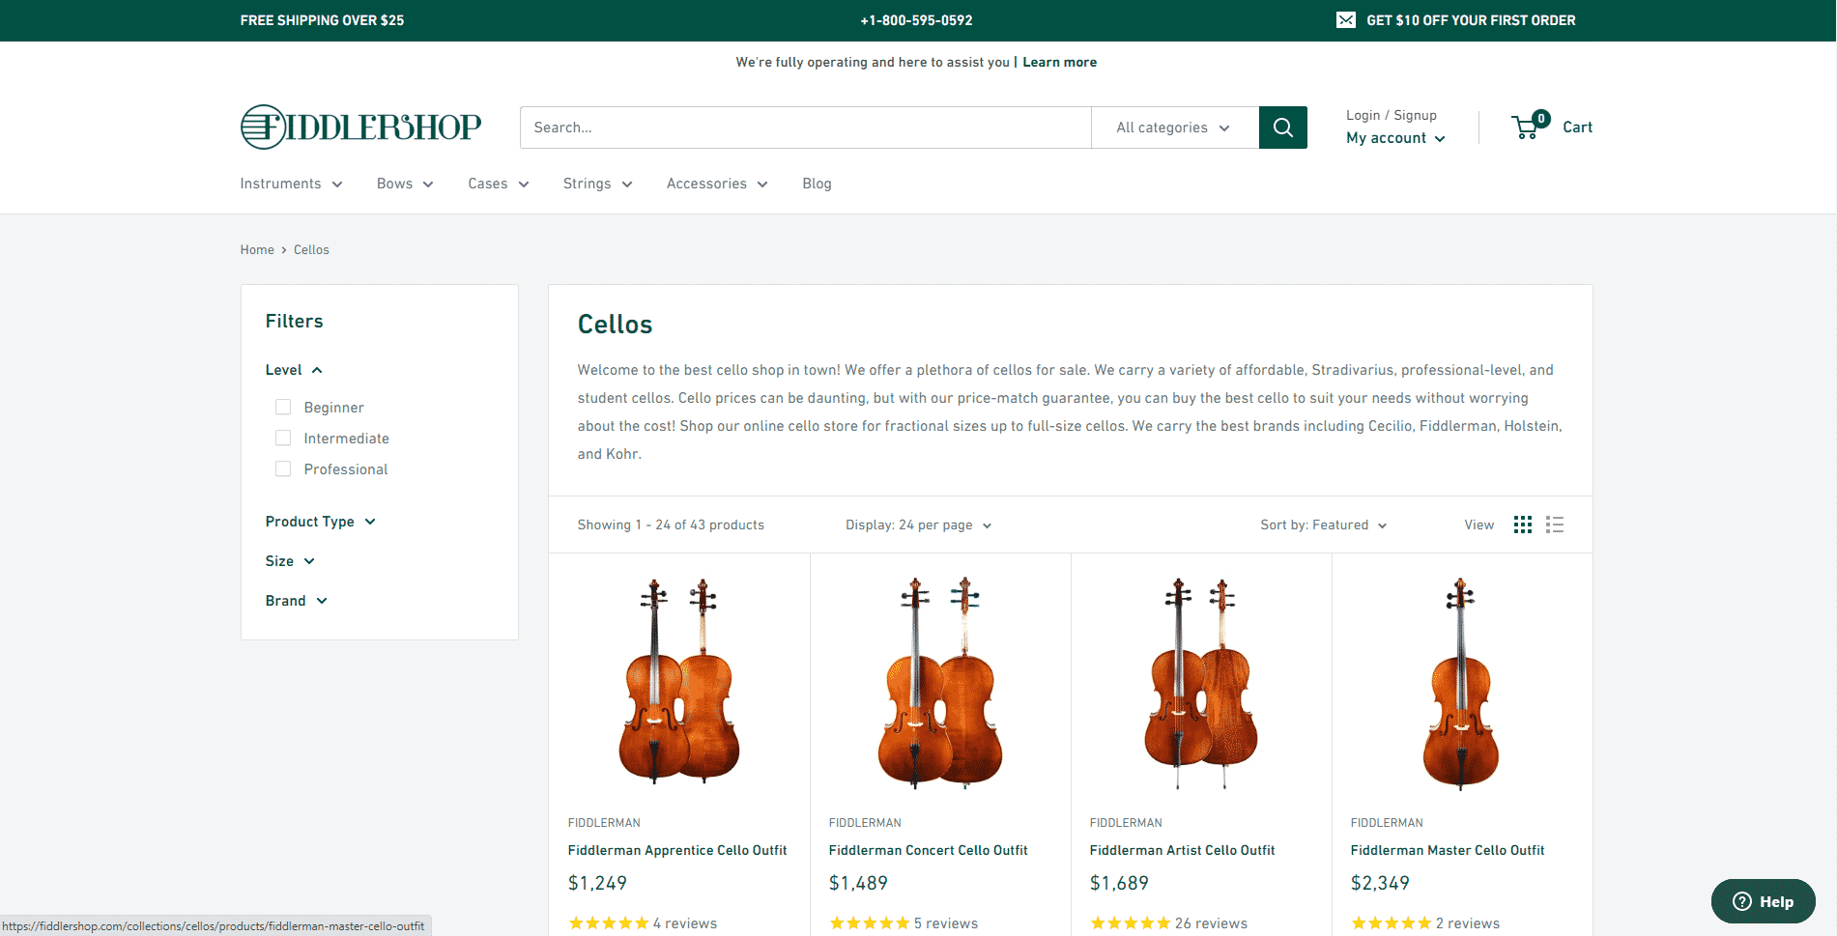Check the Professional level filter
Image resolution: width=1837 pixels, height=936 pixels.
[x=283, y=468]
